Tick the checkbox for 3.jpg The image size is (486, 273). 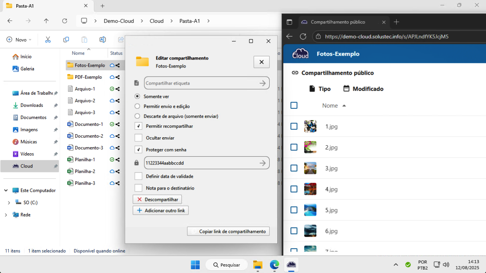coord(294,168)
